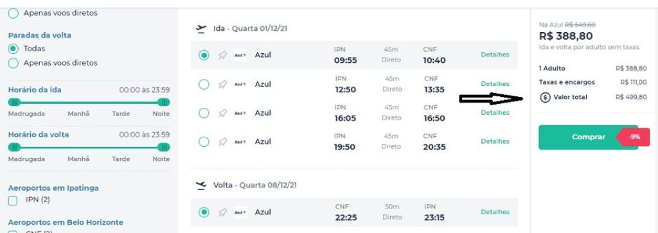Pin the 22:25 return flight
This screenshot has height=233, width=658.
pos(222,212)
